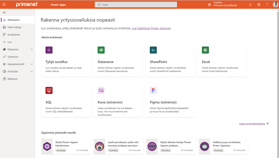
Task: Expand the Dataverse section in sidebar
Action: point(32,49)
